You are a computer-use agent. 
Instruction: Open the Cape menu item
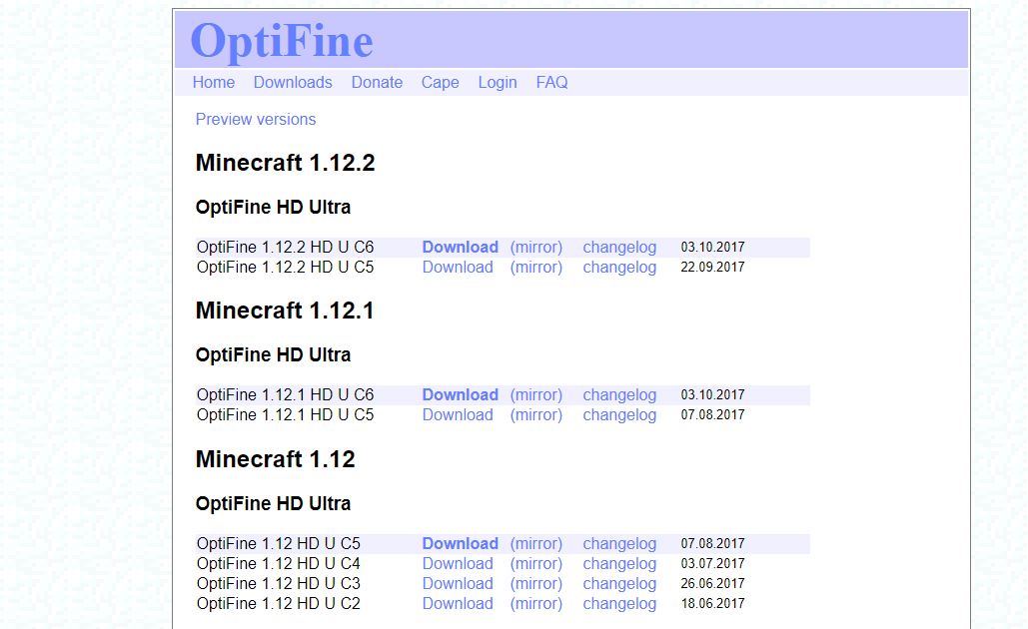pyautogui.click(x=440, y=83)
